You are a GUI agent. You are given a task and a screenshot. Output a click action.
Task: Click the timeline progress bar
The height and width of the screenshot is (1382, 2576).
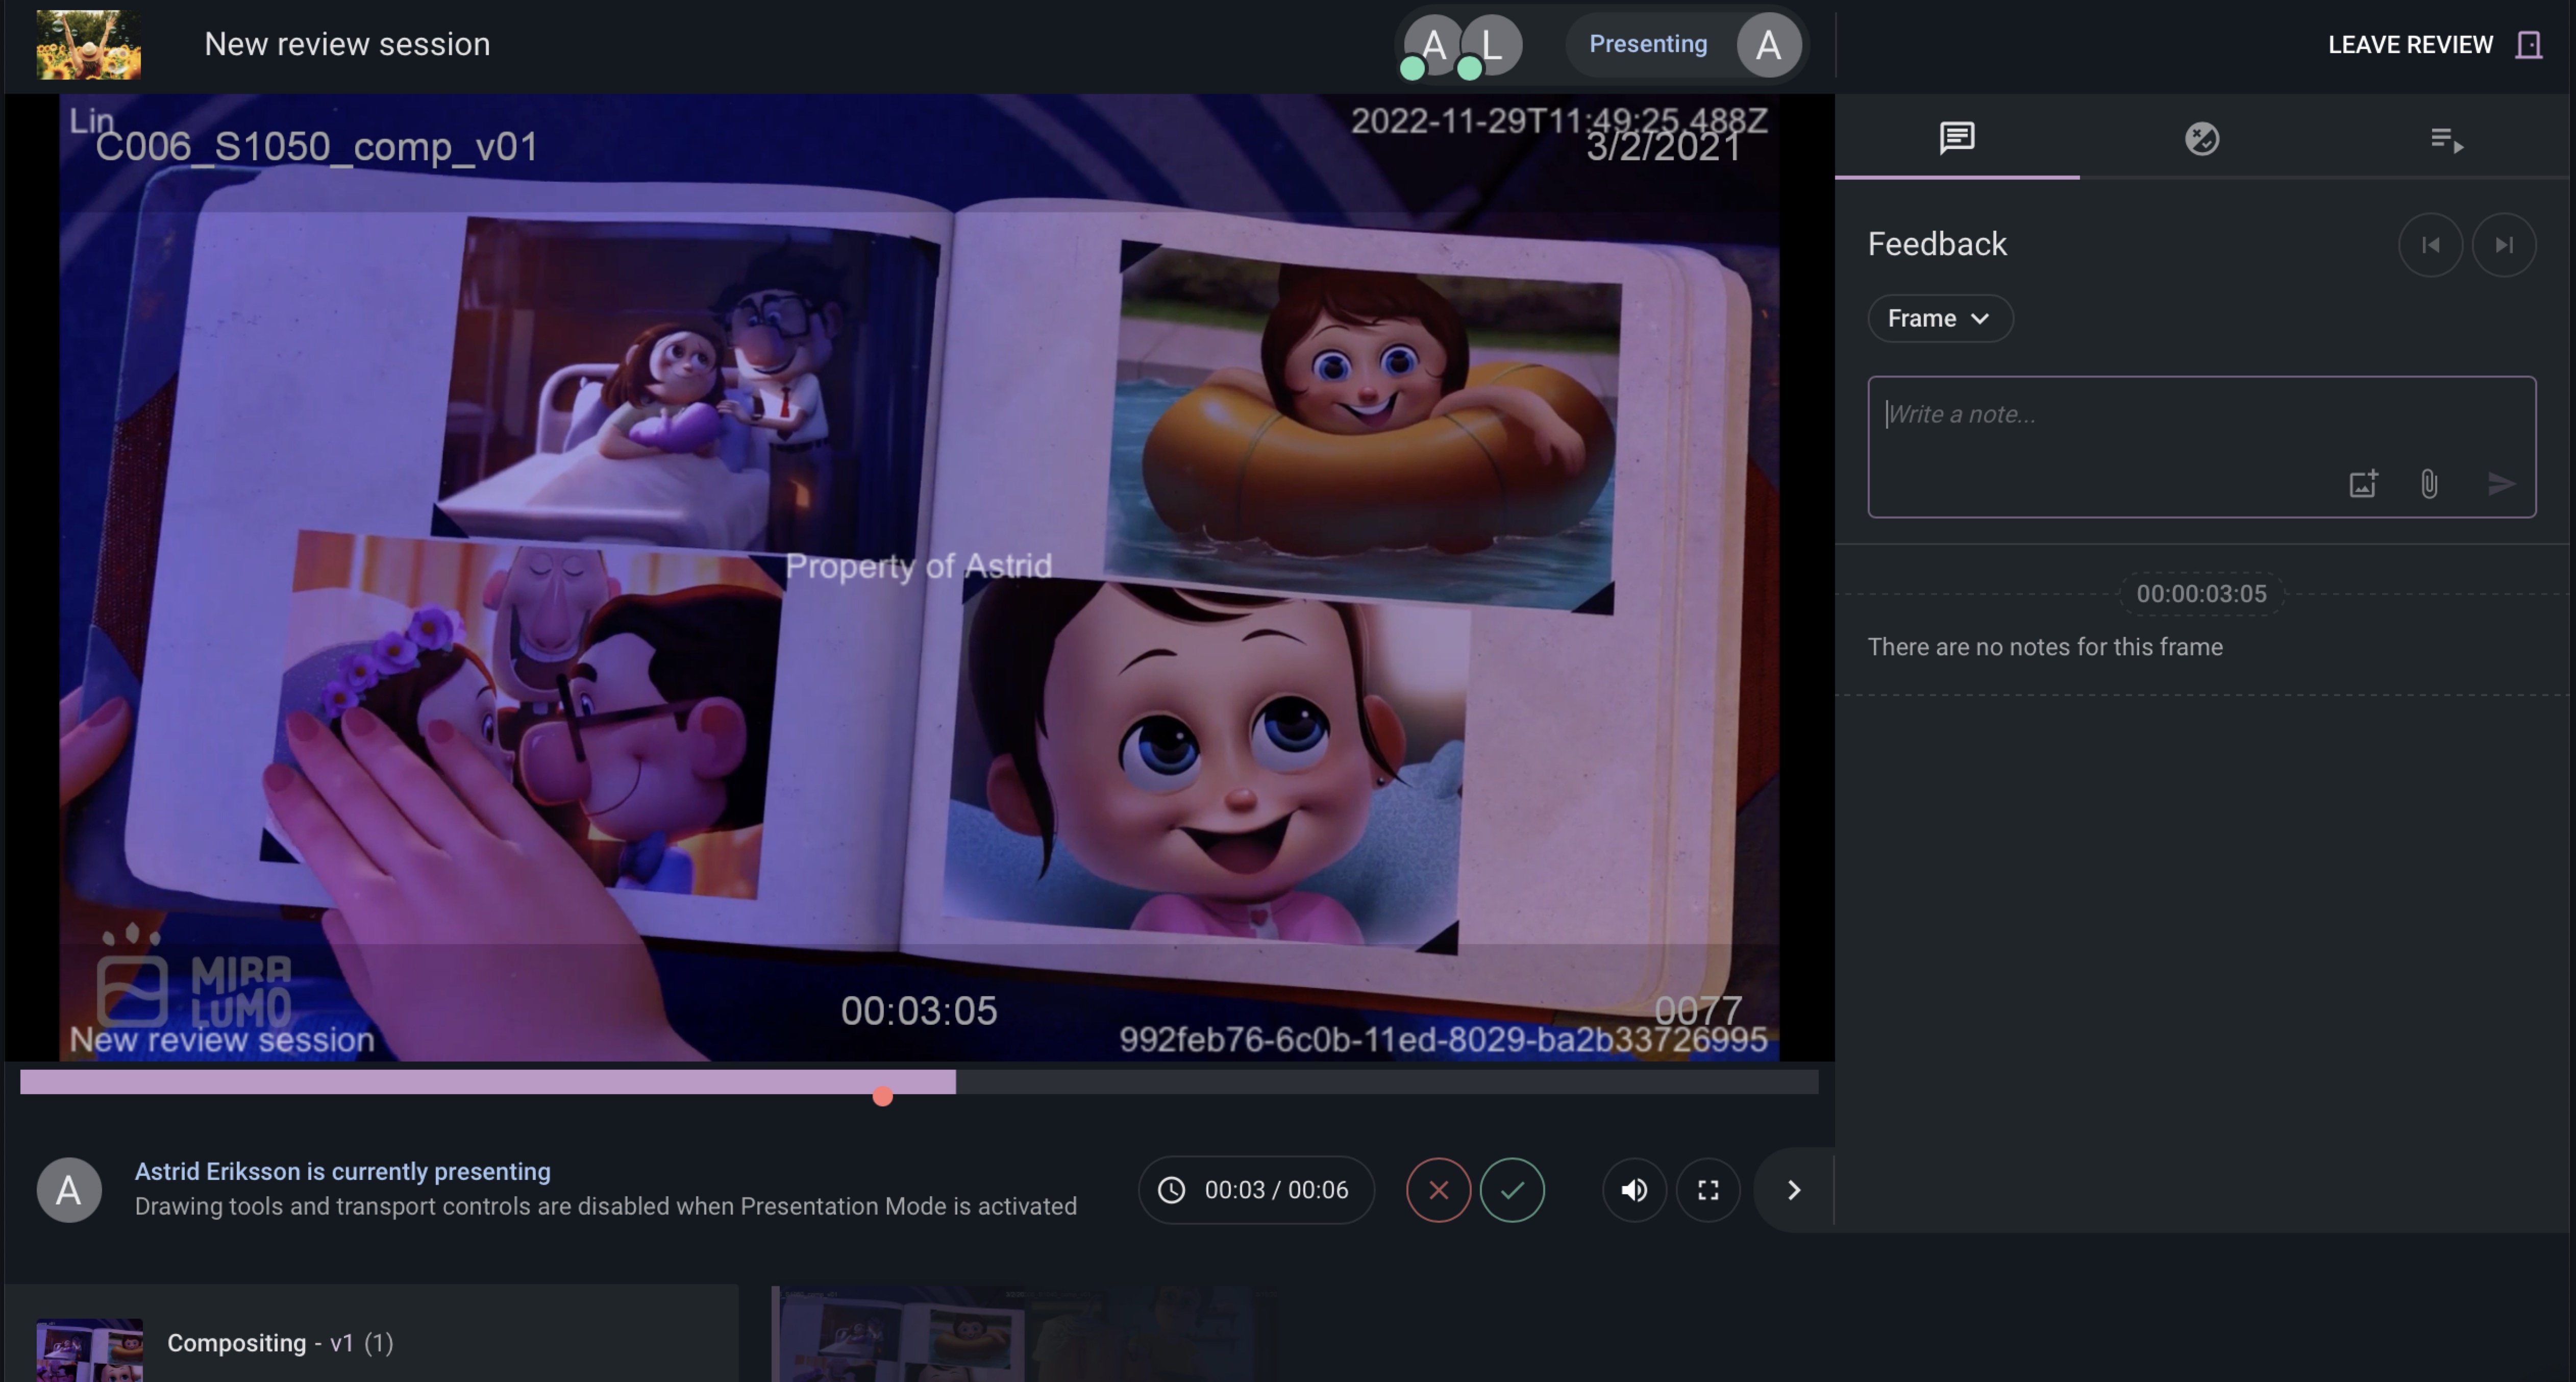click(918, 1081)
